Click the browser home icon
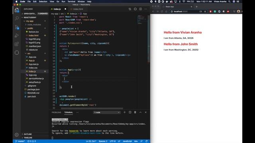The image size is (255, 143). point(166,12)
